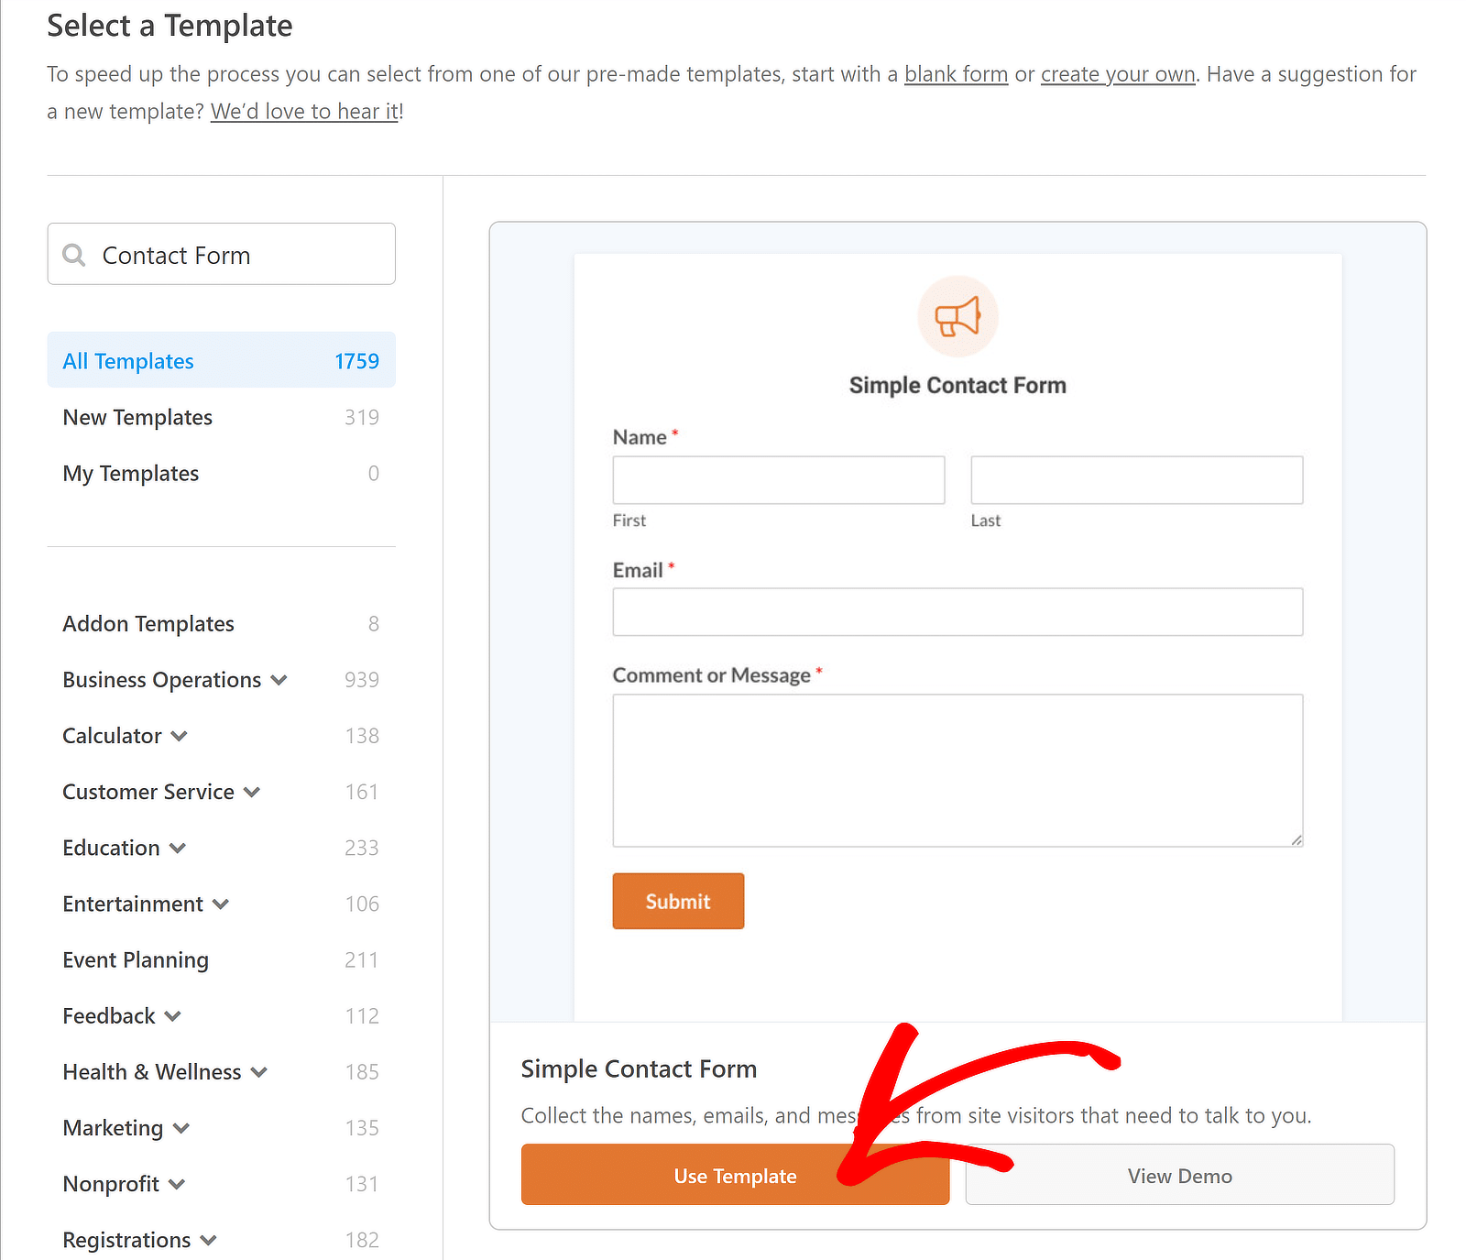1466x1260 pixels.
Task: Expand the Registrations category chevron
Action: [x=209, y=1240]
